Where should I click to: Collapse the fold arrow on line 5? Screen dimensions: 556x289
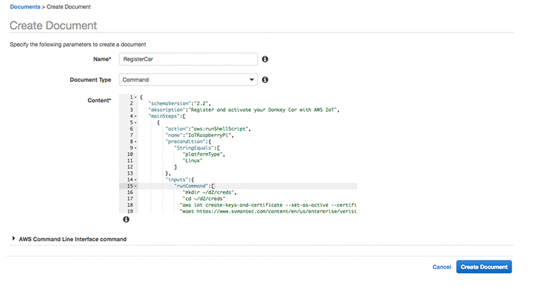pos(136,123)
